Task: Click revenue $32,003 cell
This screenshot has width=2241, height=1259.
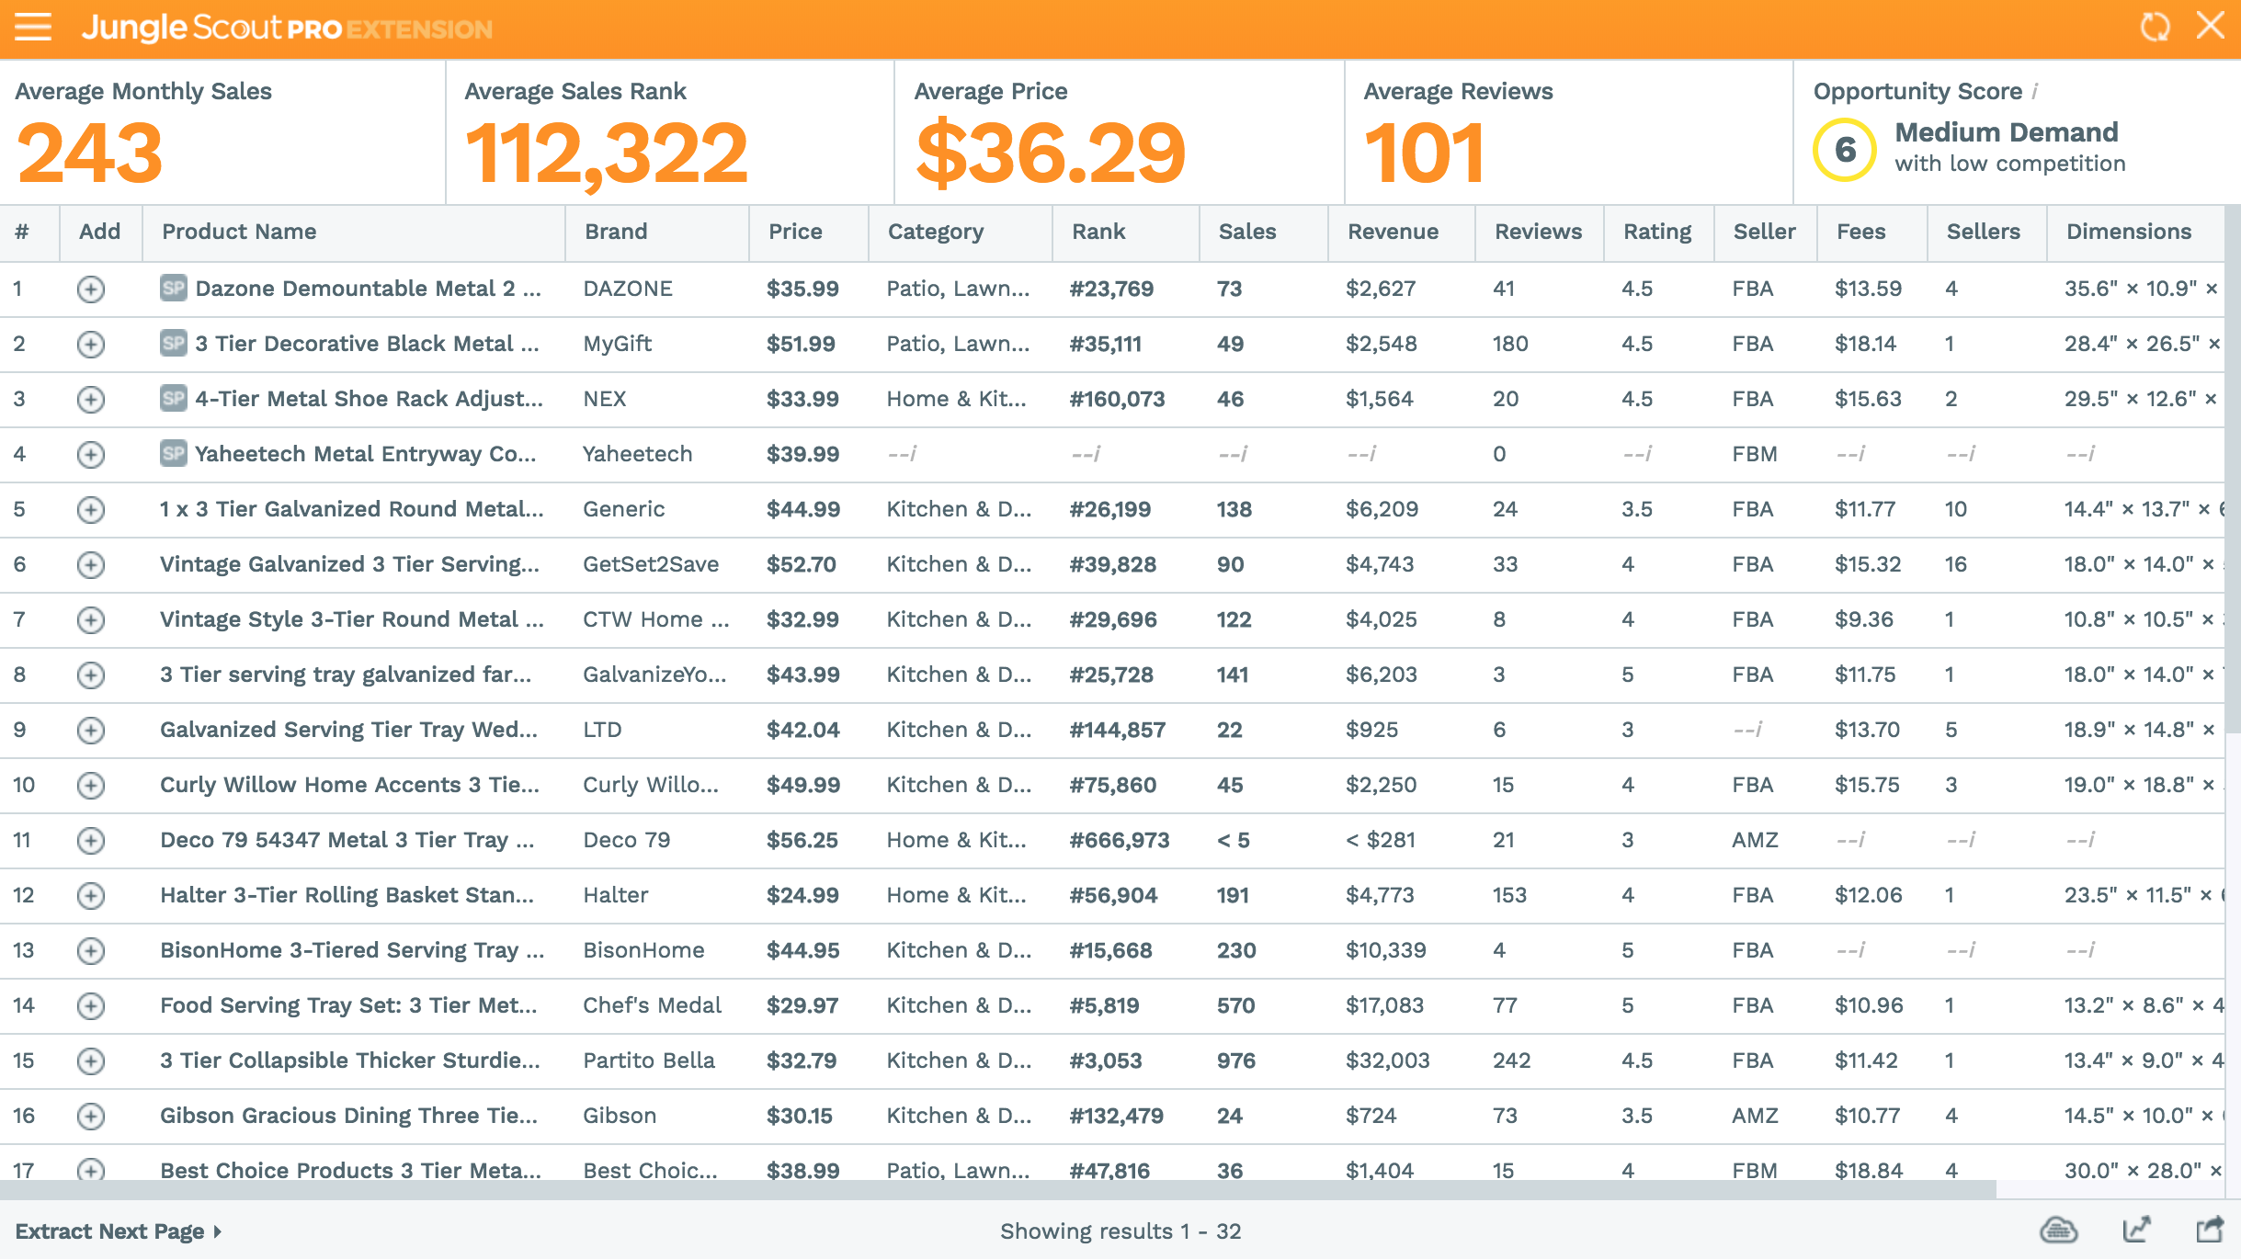Action: pyautogui.click(x=1388, y=1061)
